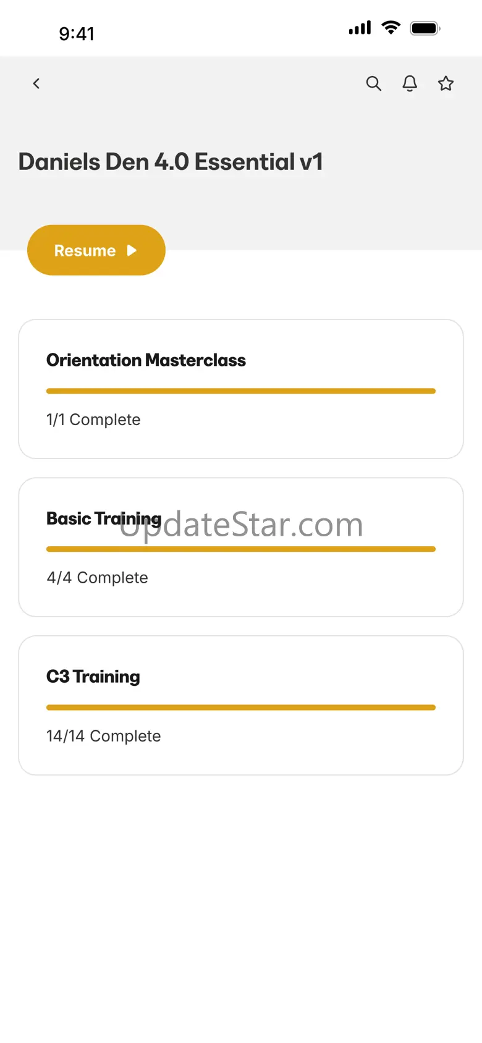Tap the battery status icon
This screenshot has height=1043, width=482.
[425, 28]
